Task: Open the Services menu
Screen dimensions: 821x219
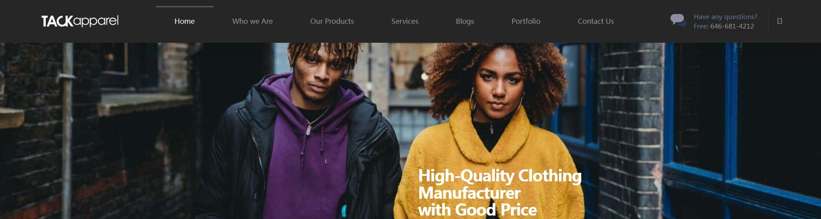Action: point(405,21)
